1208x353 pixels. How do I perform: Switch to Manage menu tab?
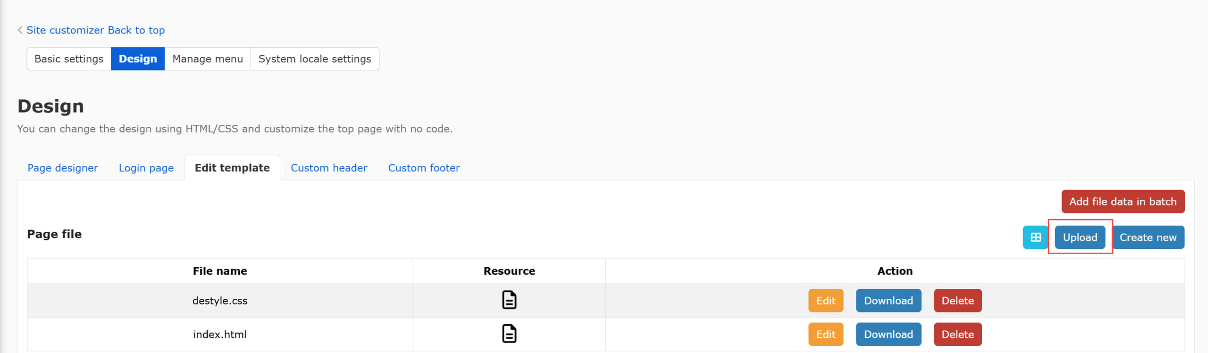click(x=208, y=59)
